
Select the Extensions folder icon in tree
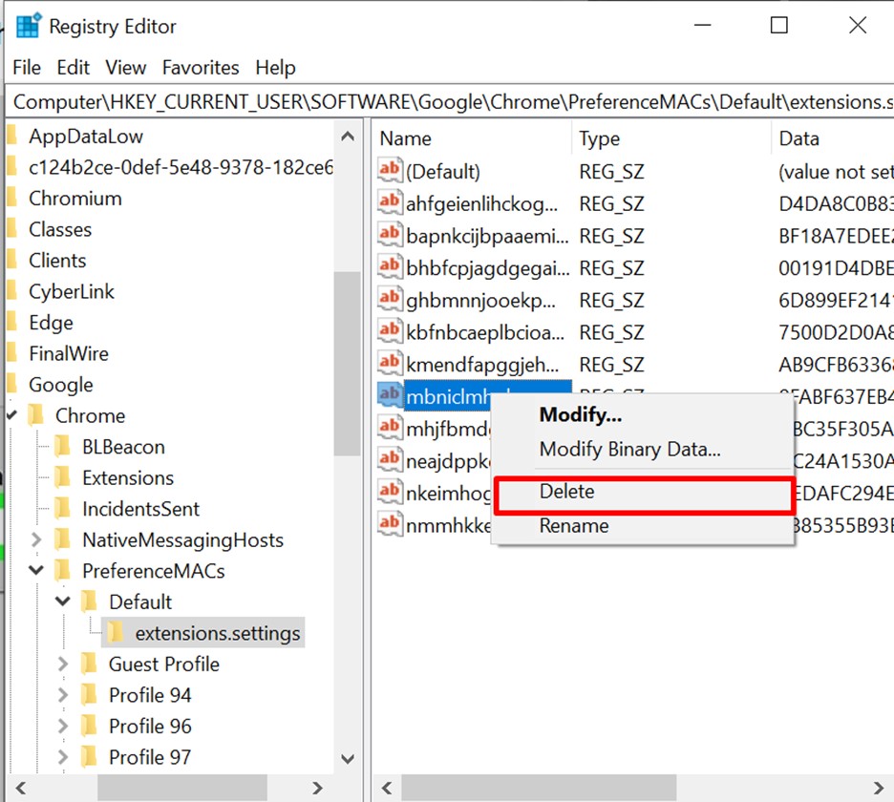64,477
